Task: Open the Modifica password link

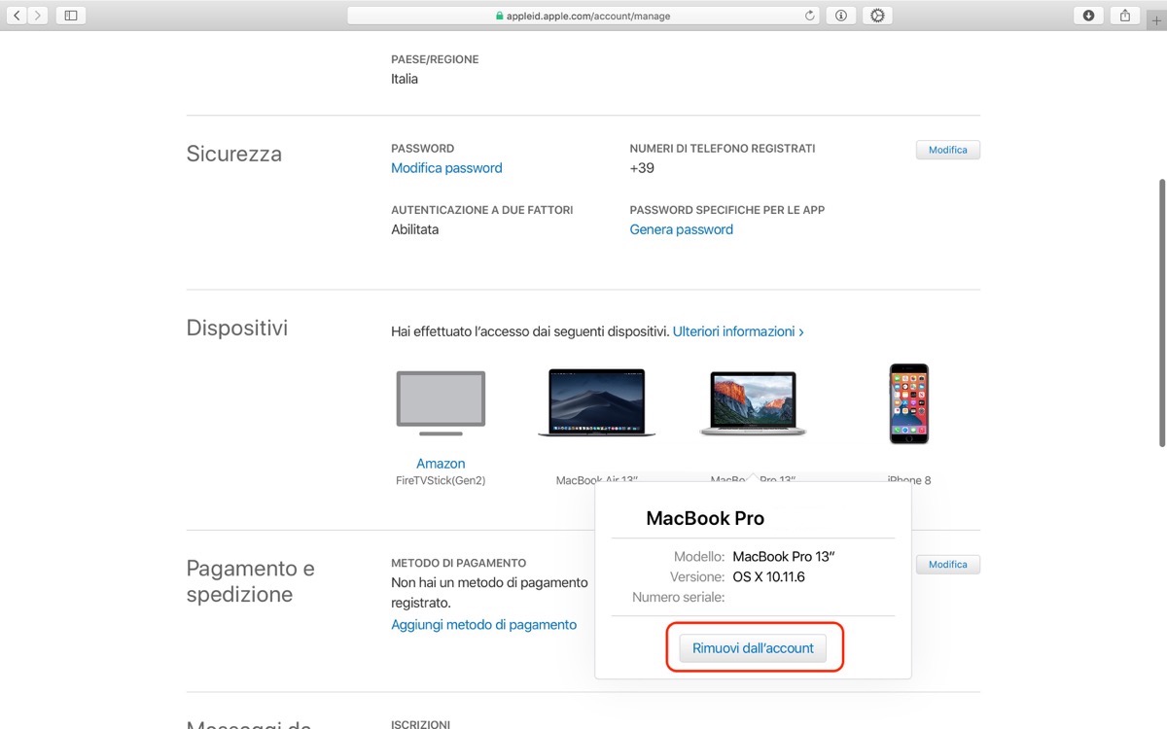Action: click(446, 168)
